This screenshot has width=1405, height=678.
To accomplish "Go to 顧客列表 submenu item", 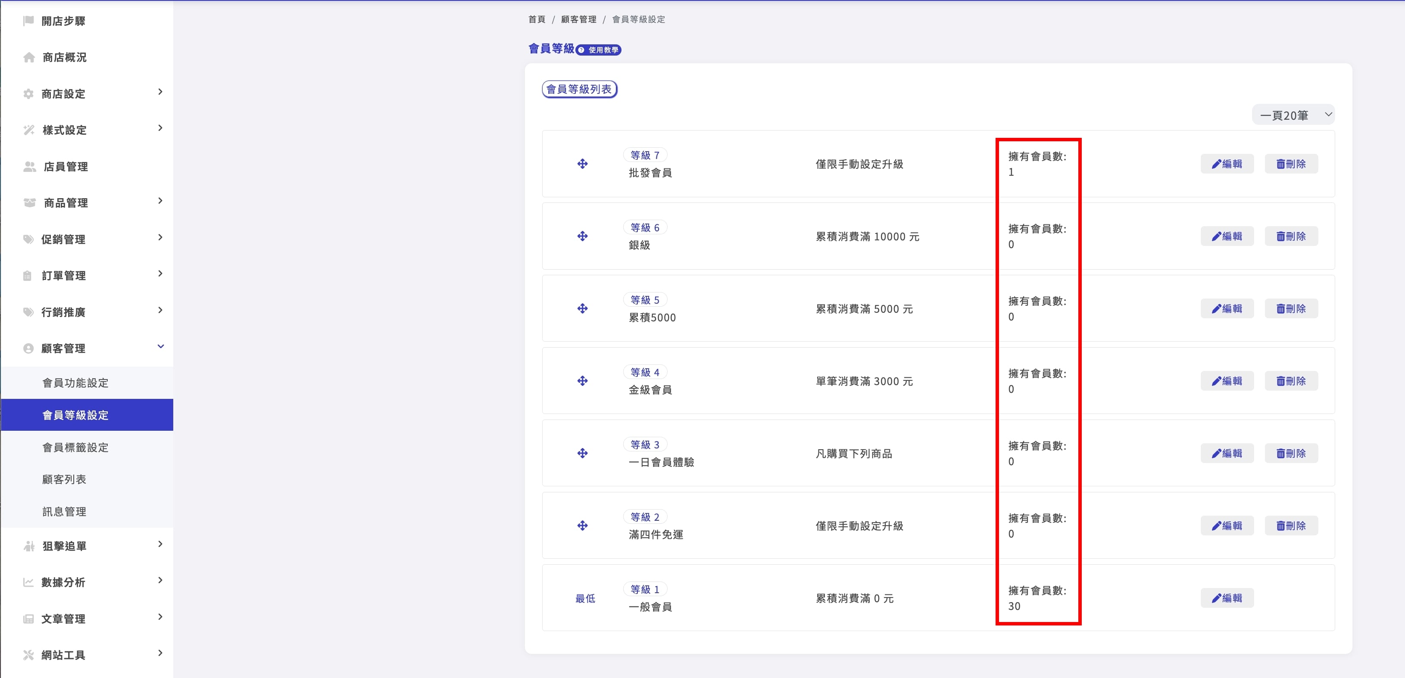I will (87, 479).
